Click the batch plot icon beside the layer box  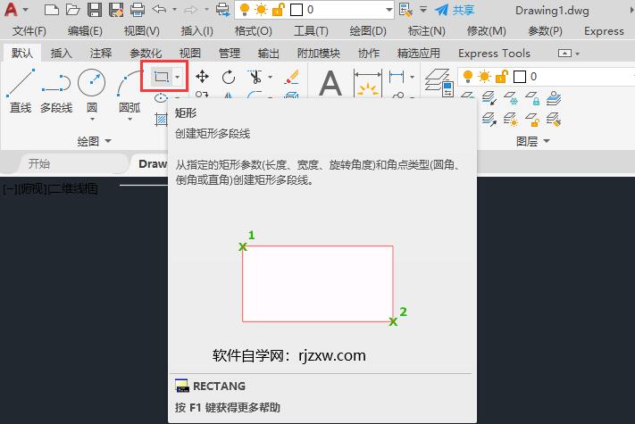tap(221, 10)
